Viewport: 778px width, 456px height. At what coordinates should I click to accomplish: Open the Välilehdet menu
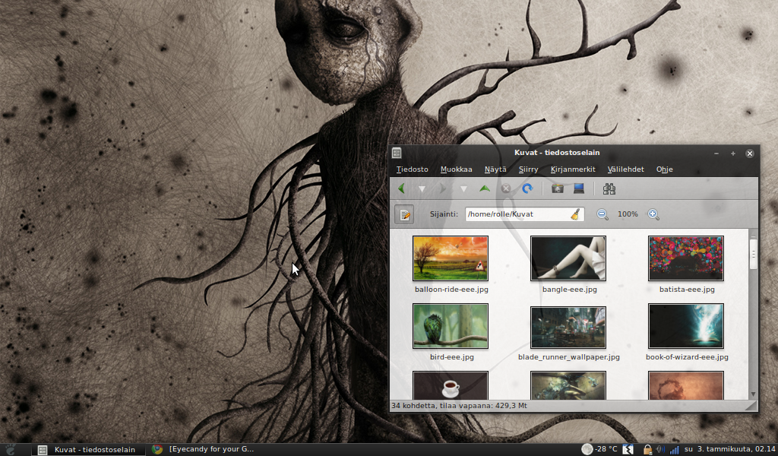click(626, 169)
